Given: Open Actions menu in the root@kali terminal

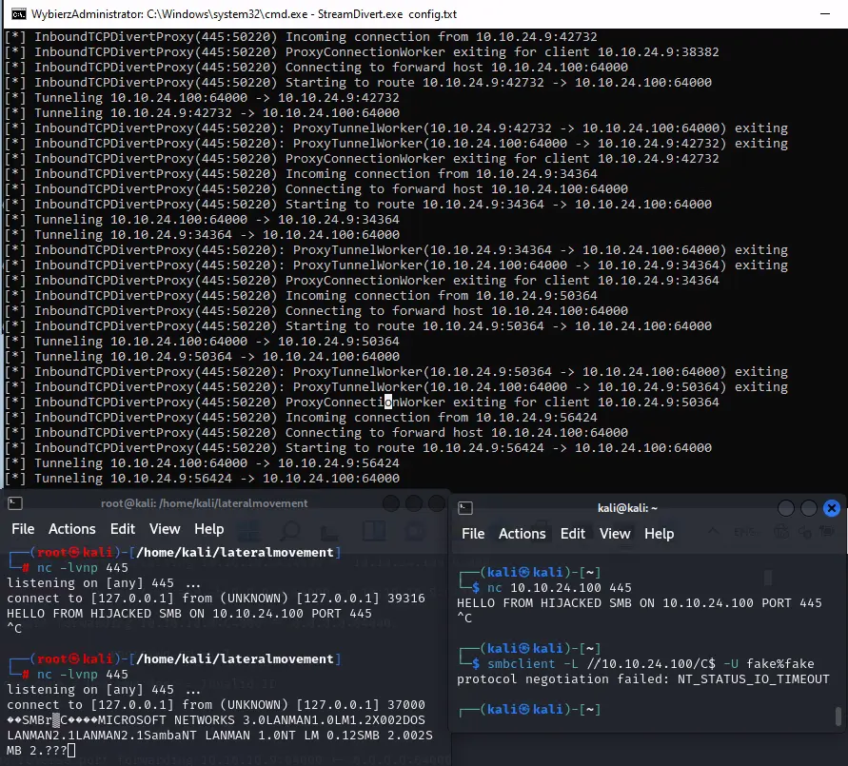Looking at the screenshot, I should 72,529.
